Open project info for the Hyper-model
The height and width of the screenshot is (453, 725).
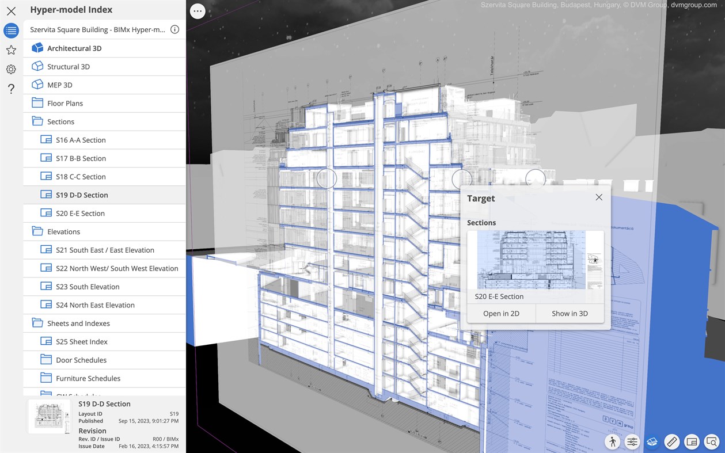point(174,29)
